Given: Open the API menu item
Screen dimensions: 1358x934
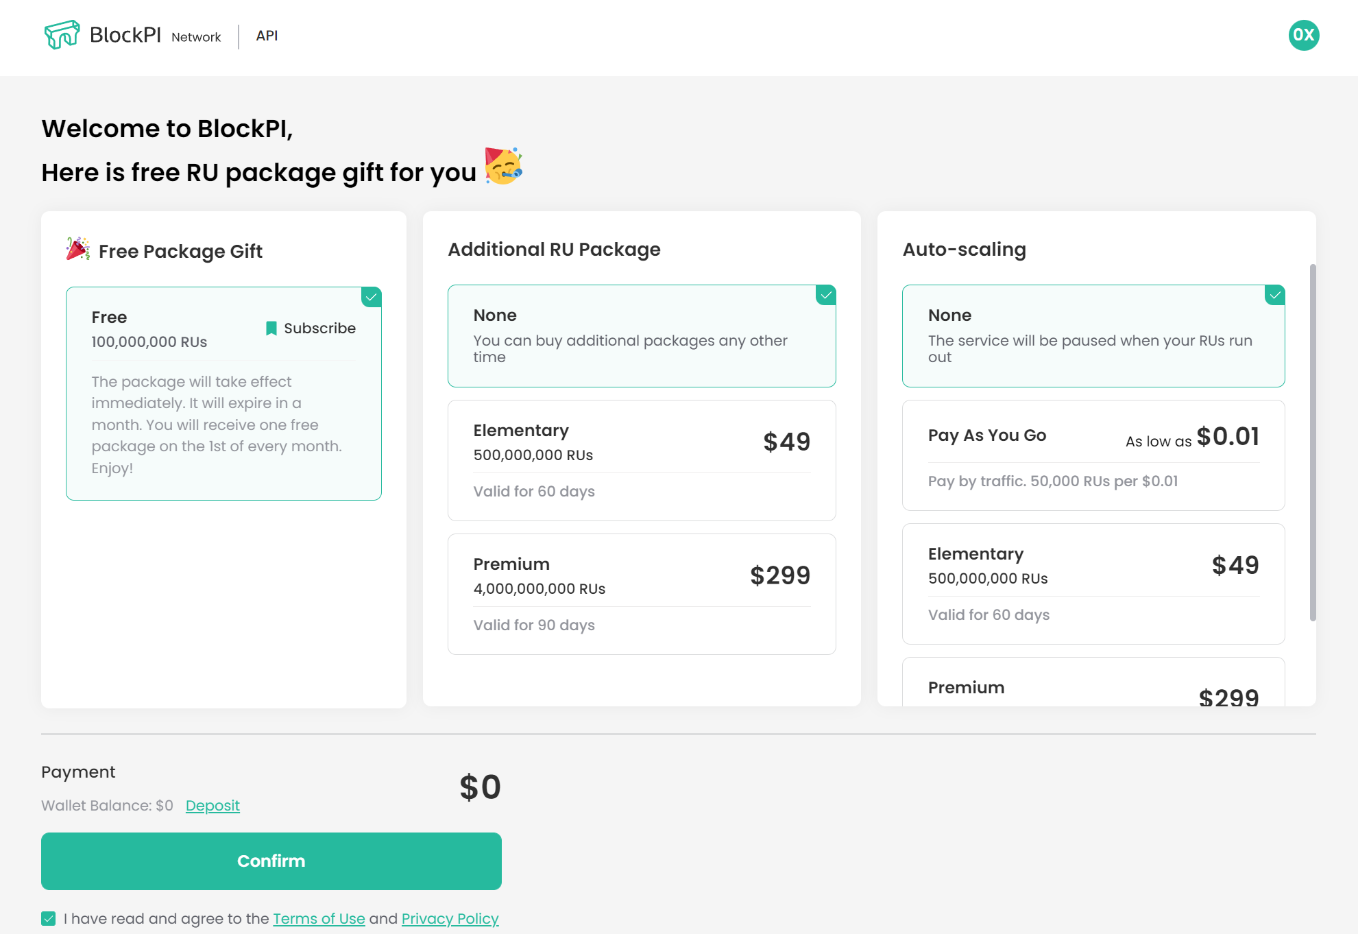Looking at the screenshot, I should [x=267, y=36].
